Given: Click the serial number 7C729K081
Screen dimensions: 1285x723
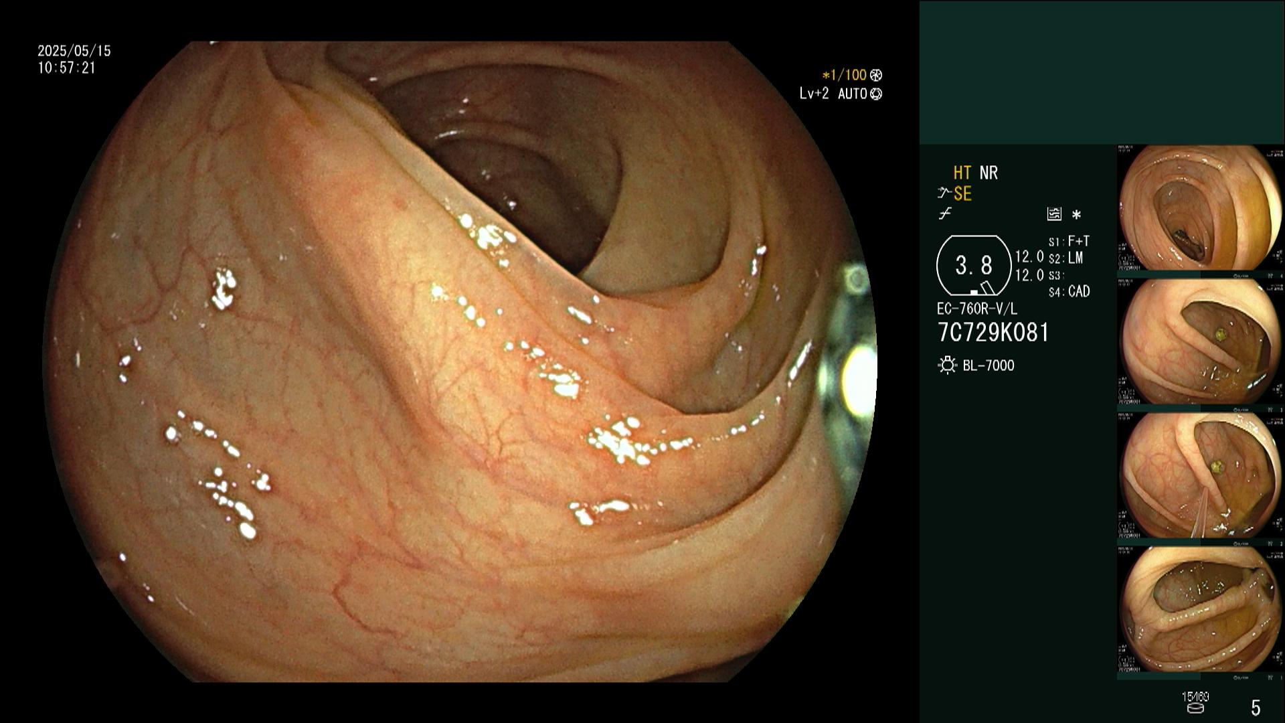Looking at the screenshot, I should pyautogui.click(x=993, y=333).
